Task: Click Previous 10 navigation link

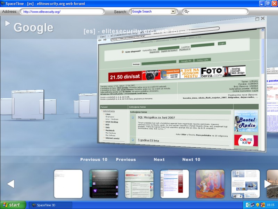Action: pos(94,160)
